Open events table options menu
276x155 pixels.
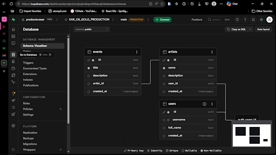137,52
